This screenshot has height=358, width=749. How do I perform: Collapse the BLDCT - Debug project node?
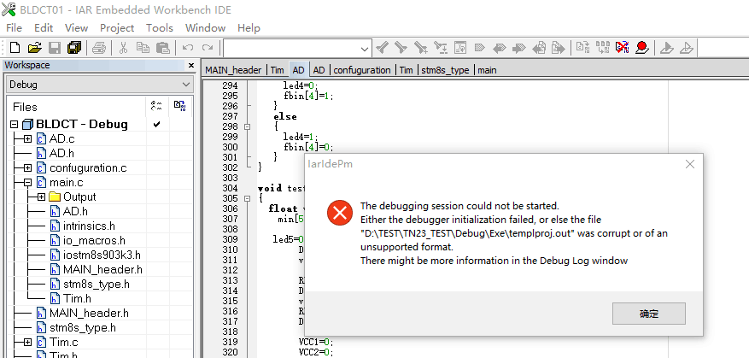(15, 124)
